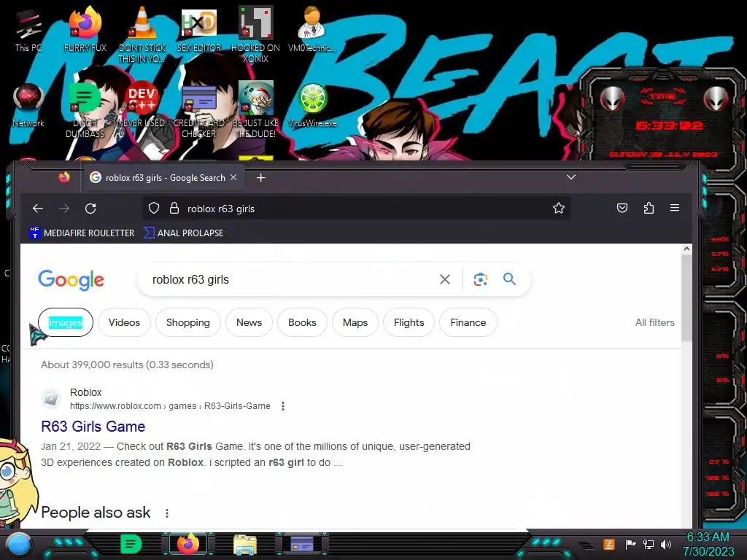Image resolution: width=747 pixels, height=560 pixels.
Task: Open File Explorer from taskbar
Action: coord(245,544)
